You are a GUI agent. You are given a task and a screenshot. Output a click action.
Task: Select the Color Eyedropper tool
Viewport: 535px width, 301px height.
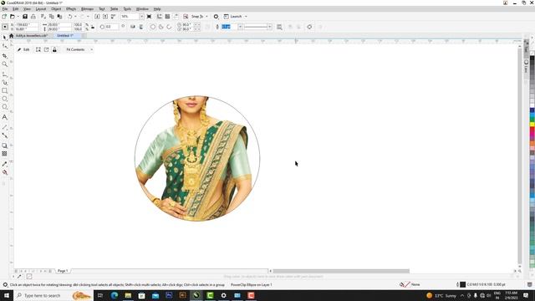(5, 164)
